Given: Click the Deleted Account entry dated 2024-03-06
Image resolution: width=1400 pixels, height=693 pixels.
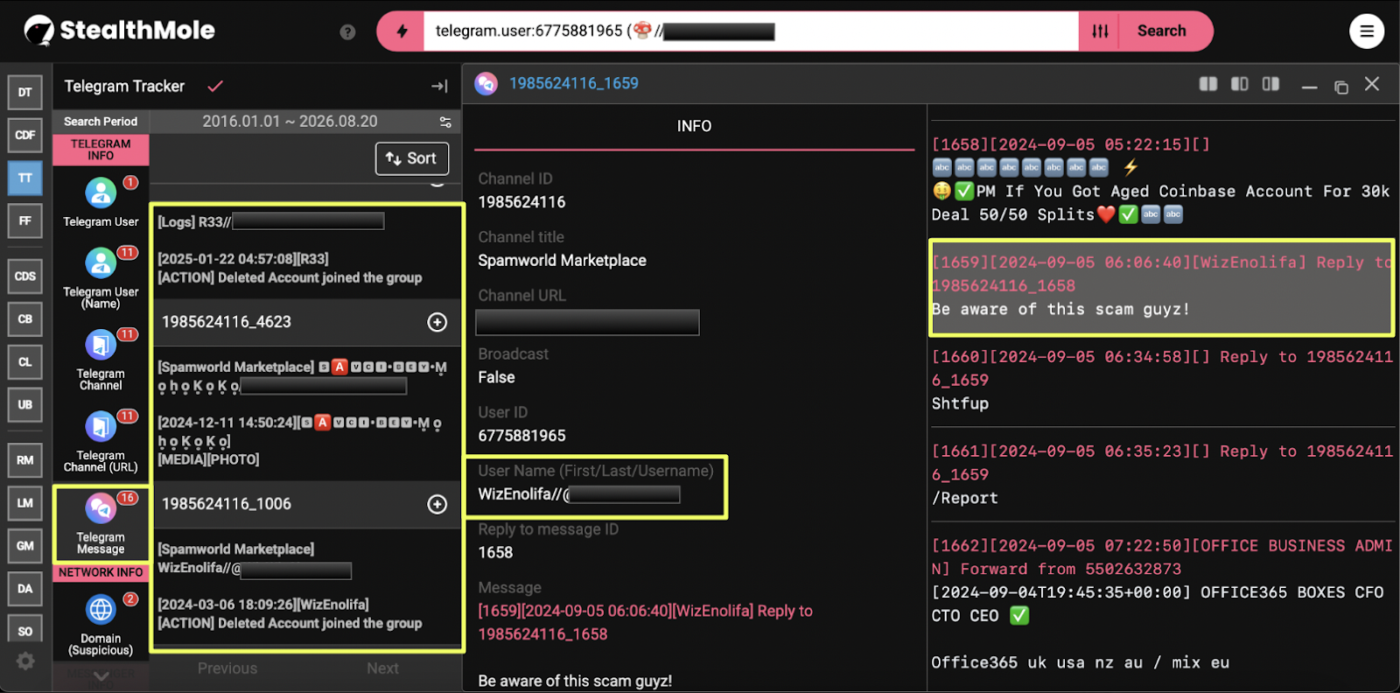Looking at the screenshot, I should click(x=290, y=614).
